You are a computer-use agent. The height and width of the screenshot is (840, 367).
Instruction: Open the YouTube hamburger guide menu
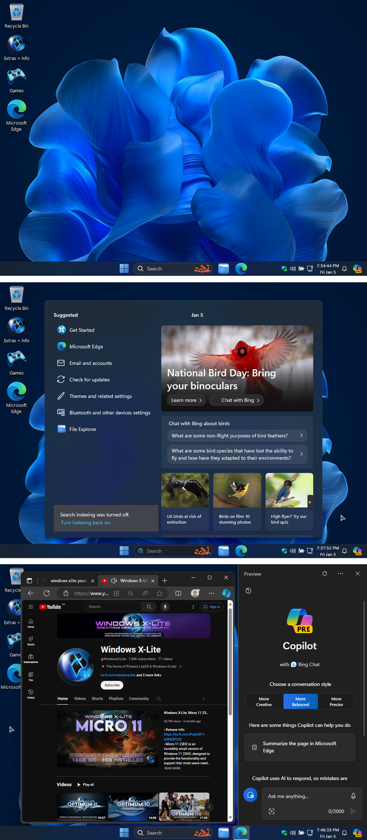point(31,607)
